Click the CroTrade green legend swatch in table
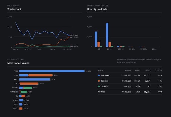 99,86
